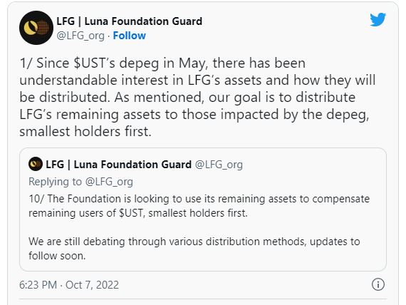Click the Twitter bird logo icon
Screen dimensions: 406x305
coord(378,19)
